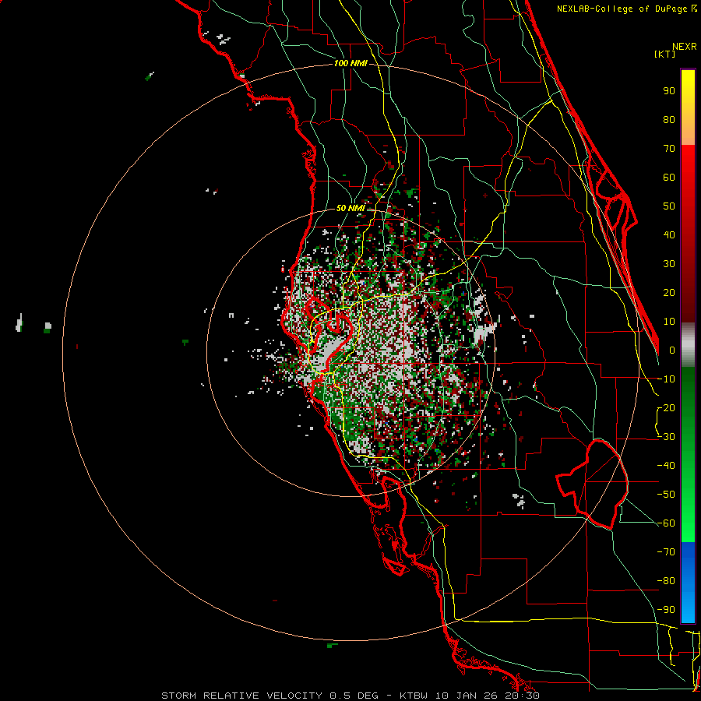Select the positive 60 scale label
Screen dimensions: 701x701
coord(669,177)
